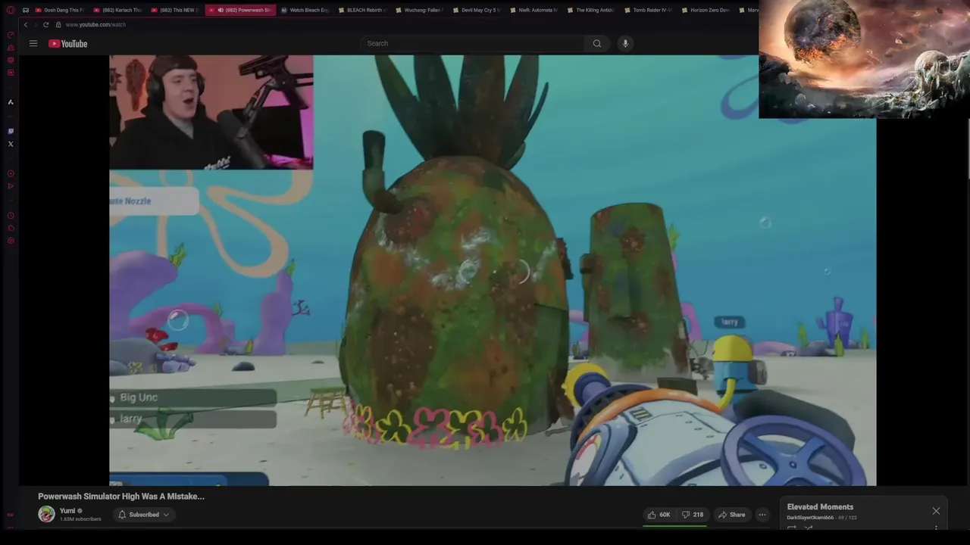Screen dimensions: 970x545
Task: Click the address bar URL
Action: pos(95,24)
